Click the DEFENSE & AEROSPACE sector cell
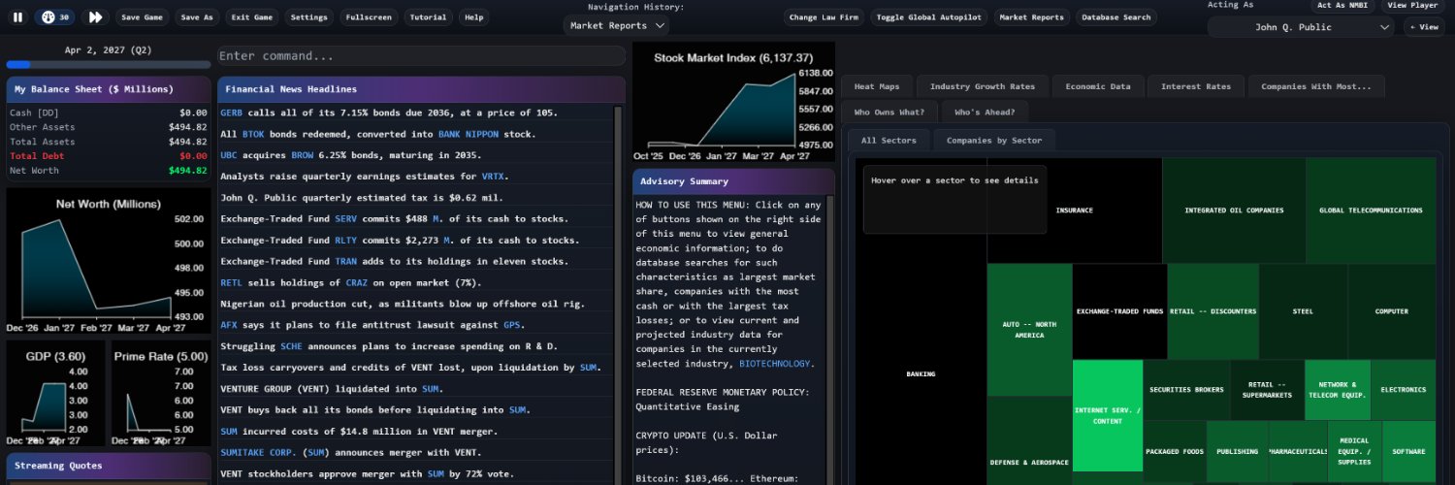 pos(1029,440)
